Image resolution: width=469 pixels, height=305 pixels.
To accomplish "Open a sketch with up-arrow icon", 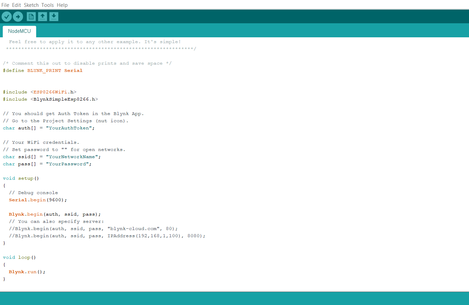I will click(42, 16).
